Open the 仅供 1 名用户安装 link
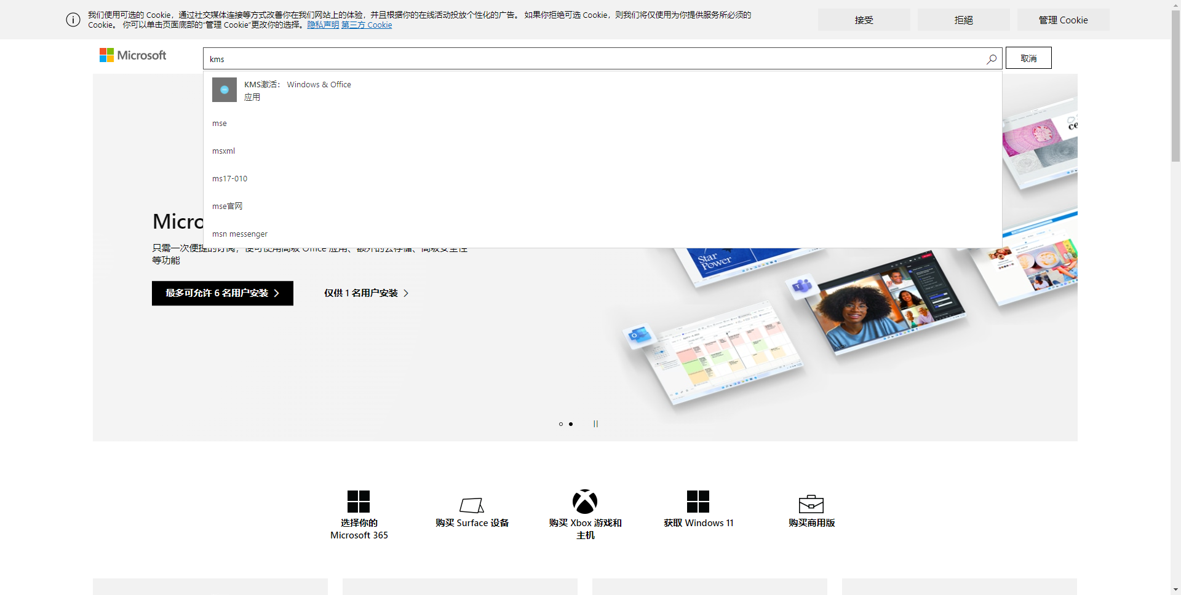This screenshot has height=595, width=1181. click(x=367, y=293)
